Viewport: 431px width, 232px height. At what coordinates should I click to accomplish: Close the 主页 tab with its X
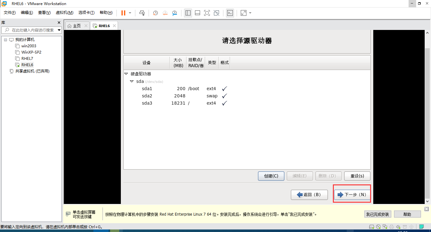point(86,26)
